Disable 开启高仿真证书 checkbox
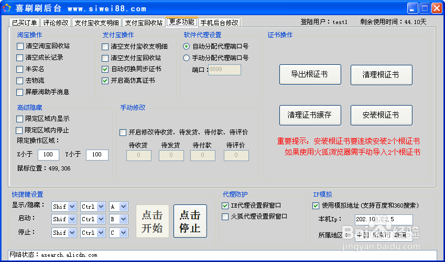The width and height of the screenshot is (445, 262). (x=105, y=81)
